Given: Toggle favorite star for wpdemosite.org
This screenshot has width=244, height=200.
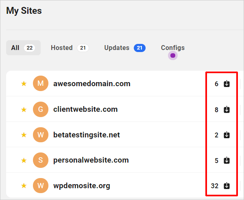Looking at the screenshot, I should point(24,185).
